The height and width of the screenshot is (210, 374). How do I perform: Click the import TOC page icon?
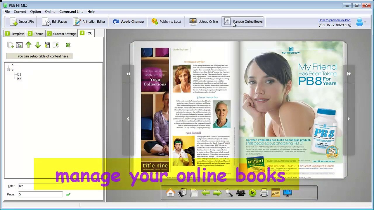tap(56, 45)
